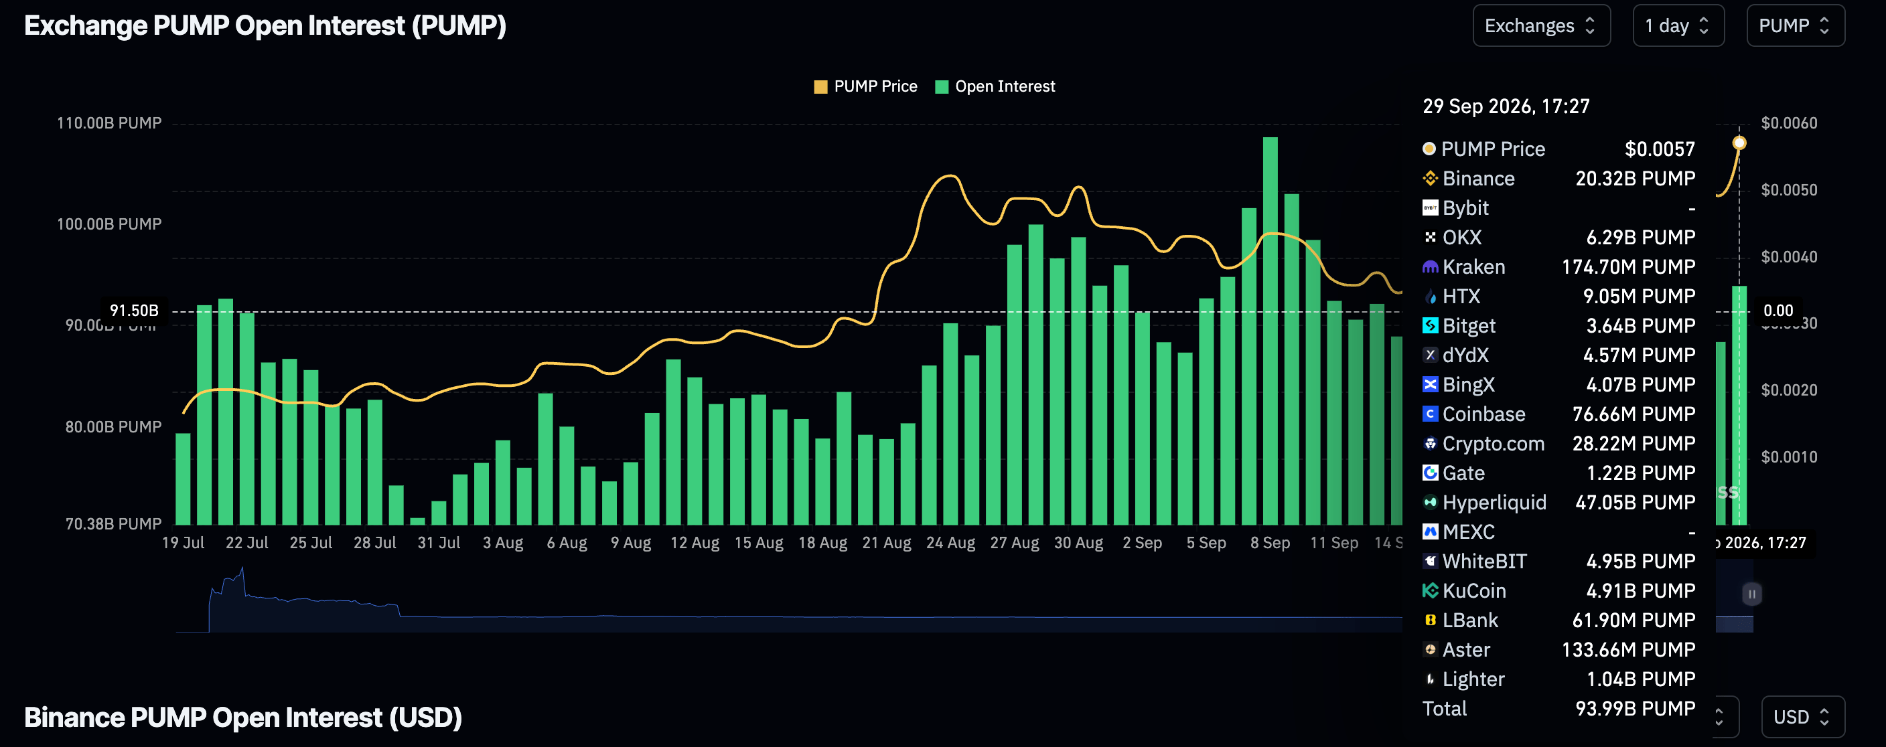Viewport: 1886px width, 747px height.
Task: Click the 8 Sep x-axis label
Action: tap(1270, 543)
